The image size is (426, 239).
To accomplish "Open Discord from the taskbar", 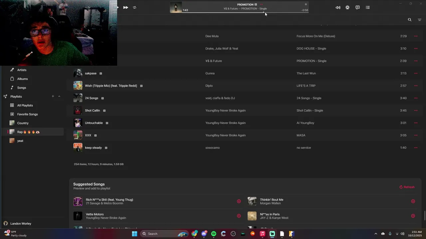I will 204,234.
